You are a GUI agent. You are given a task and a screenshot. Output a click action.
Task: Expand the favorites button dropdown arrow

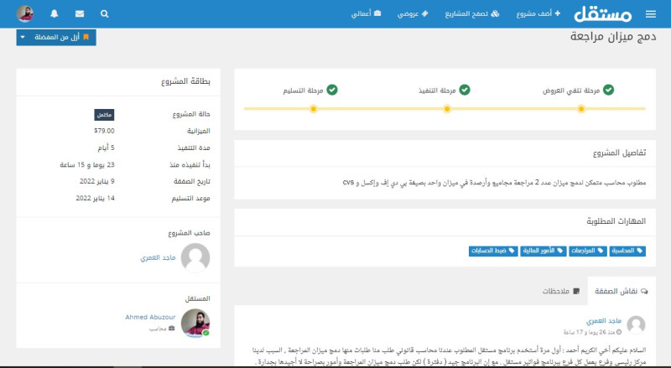(23, 38)
